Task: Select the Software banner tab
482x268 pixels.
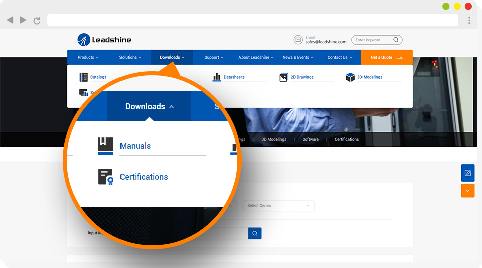Action: (x=310, y=139)
